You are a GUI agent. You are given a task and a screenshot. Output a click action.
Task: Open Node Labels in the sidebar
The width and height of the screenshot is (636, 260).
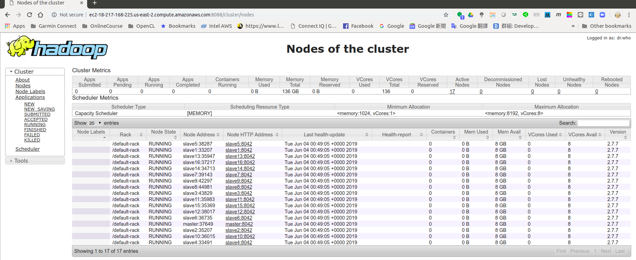click(x=30, y=91)
